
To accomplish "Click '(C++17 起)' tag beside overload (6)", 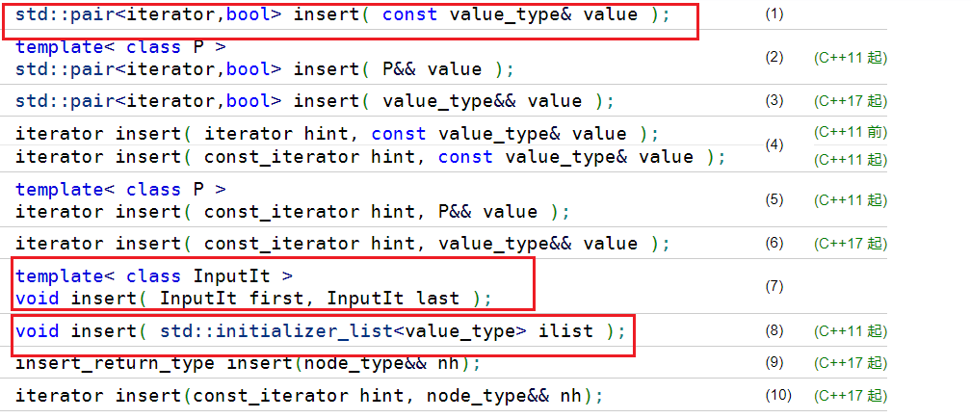I will pyautogui.click(x=851, y=244).
